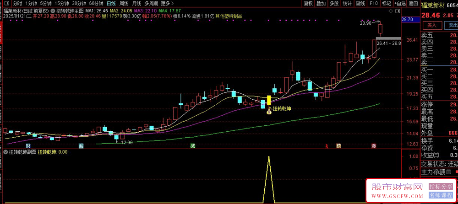Screen dimensions: 458x204
Task: Click the 买入 buy button
Action: [x=432, y=26]
